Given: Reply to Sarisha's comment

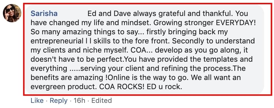Looking at the screenshot, I should point(58,101).
